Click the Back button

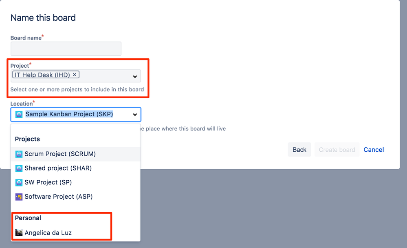(299, 150)
